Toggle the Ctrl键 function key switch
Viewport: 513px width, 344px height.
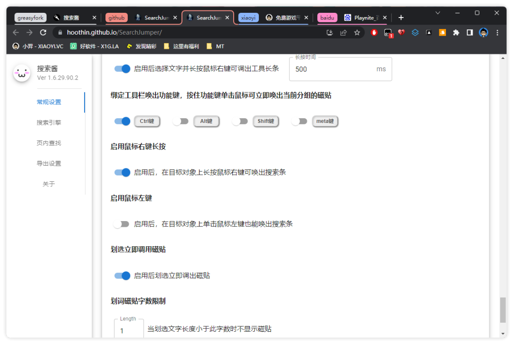pyautogui.click(x=122, y=121)
